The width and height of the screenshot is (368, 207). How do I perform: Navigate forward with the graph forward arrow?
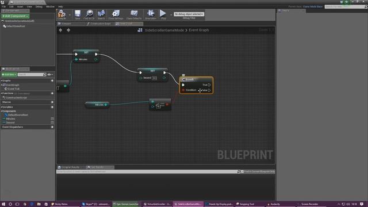[x=68, y=30]
